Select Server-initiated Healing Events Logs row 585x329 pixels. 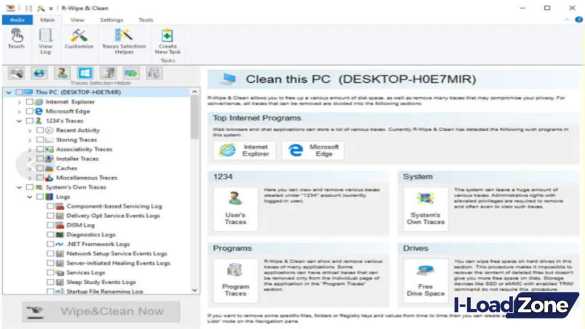tap(118, 263)
